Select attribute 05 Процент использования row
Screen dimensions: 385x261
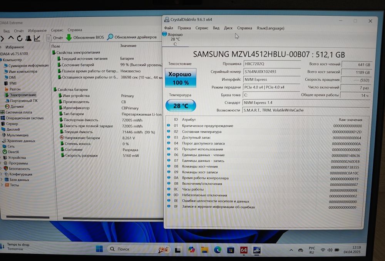tap(265, 149)
